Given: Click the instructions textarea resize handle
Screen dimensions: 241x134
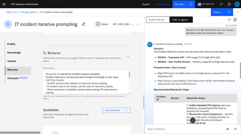Looking at the screenshot, I should (130, 93).
